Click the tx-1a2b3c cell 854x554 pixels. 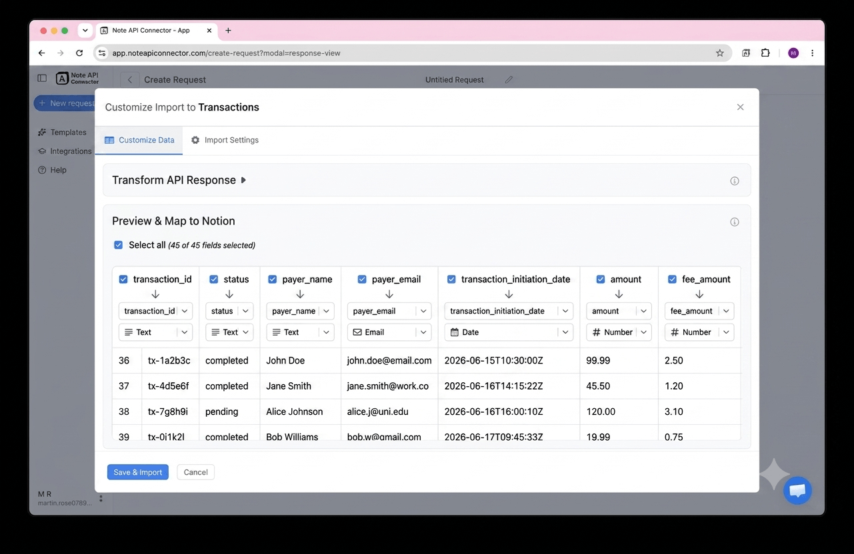(x=169, y=361)
